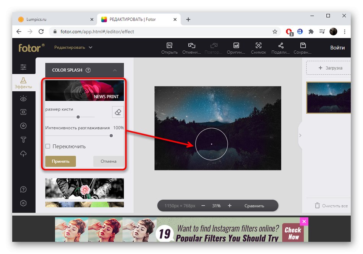Click the Войти login link

point(337,48)
